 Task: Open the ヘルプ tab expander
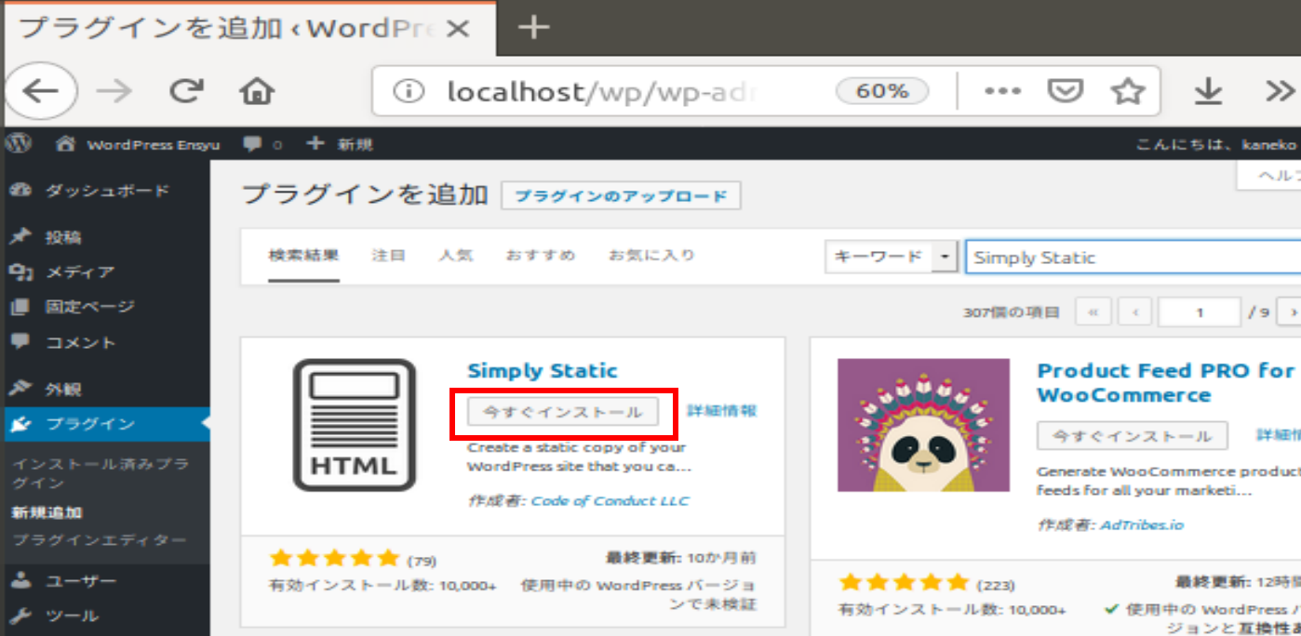tap(1269, 176)
